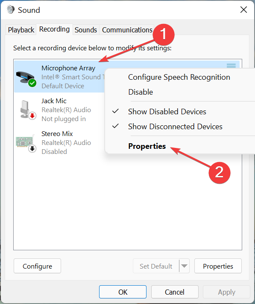Expand the Set Default dropdown arrow
The image size is (255, 304).
pos(184,266)
